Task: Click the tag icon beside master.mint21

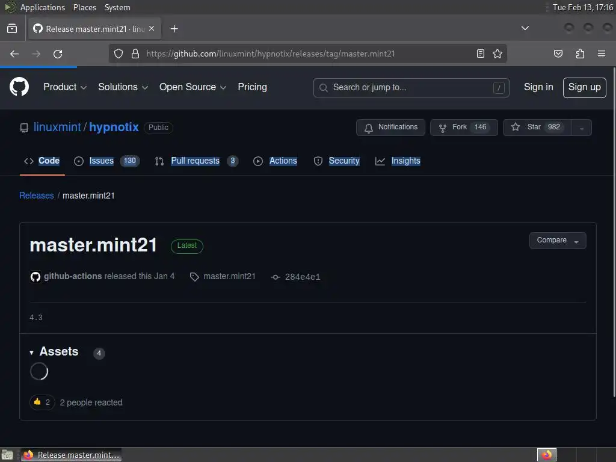Action: click(x=194, y=277)
